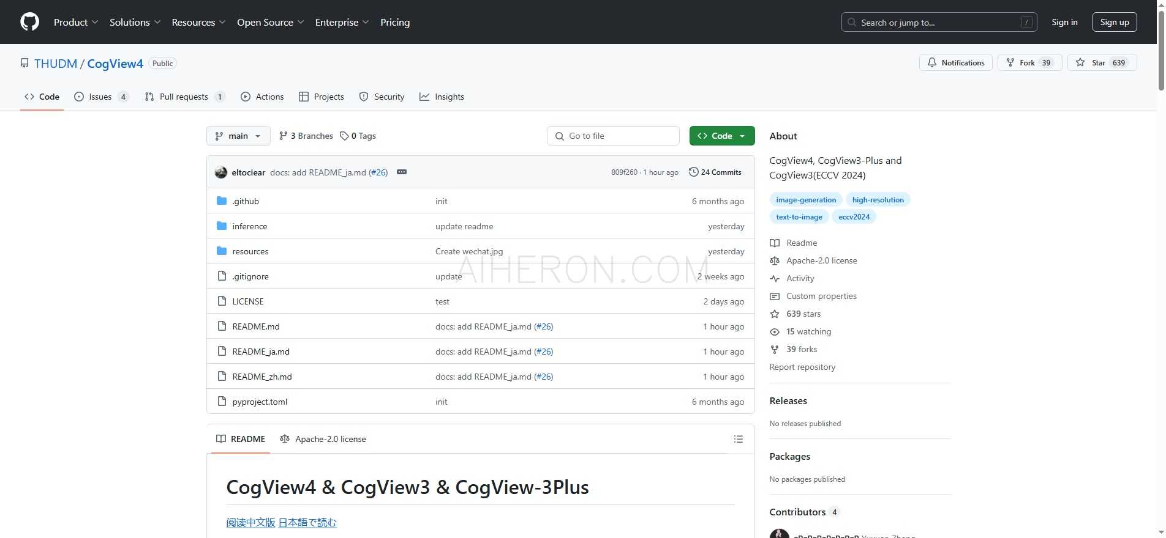Open the Security tab
Image resolution: width=1166 pixels, height=538 pixels.
tap(382, 97)
